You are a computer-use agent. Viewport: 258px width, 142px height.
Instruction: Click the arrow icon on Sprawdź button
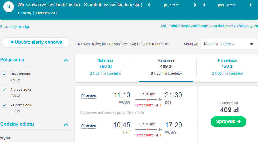click(239, 122)
